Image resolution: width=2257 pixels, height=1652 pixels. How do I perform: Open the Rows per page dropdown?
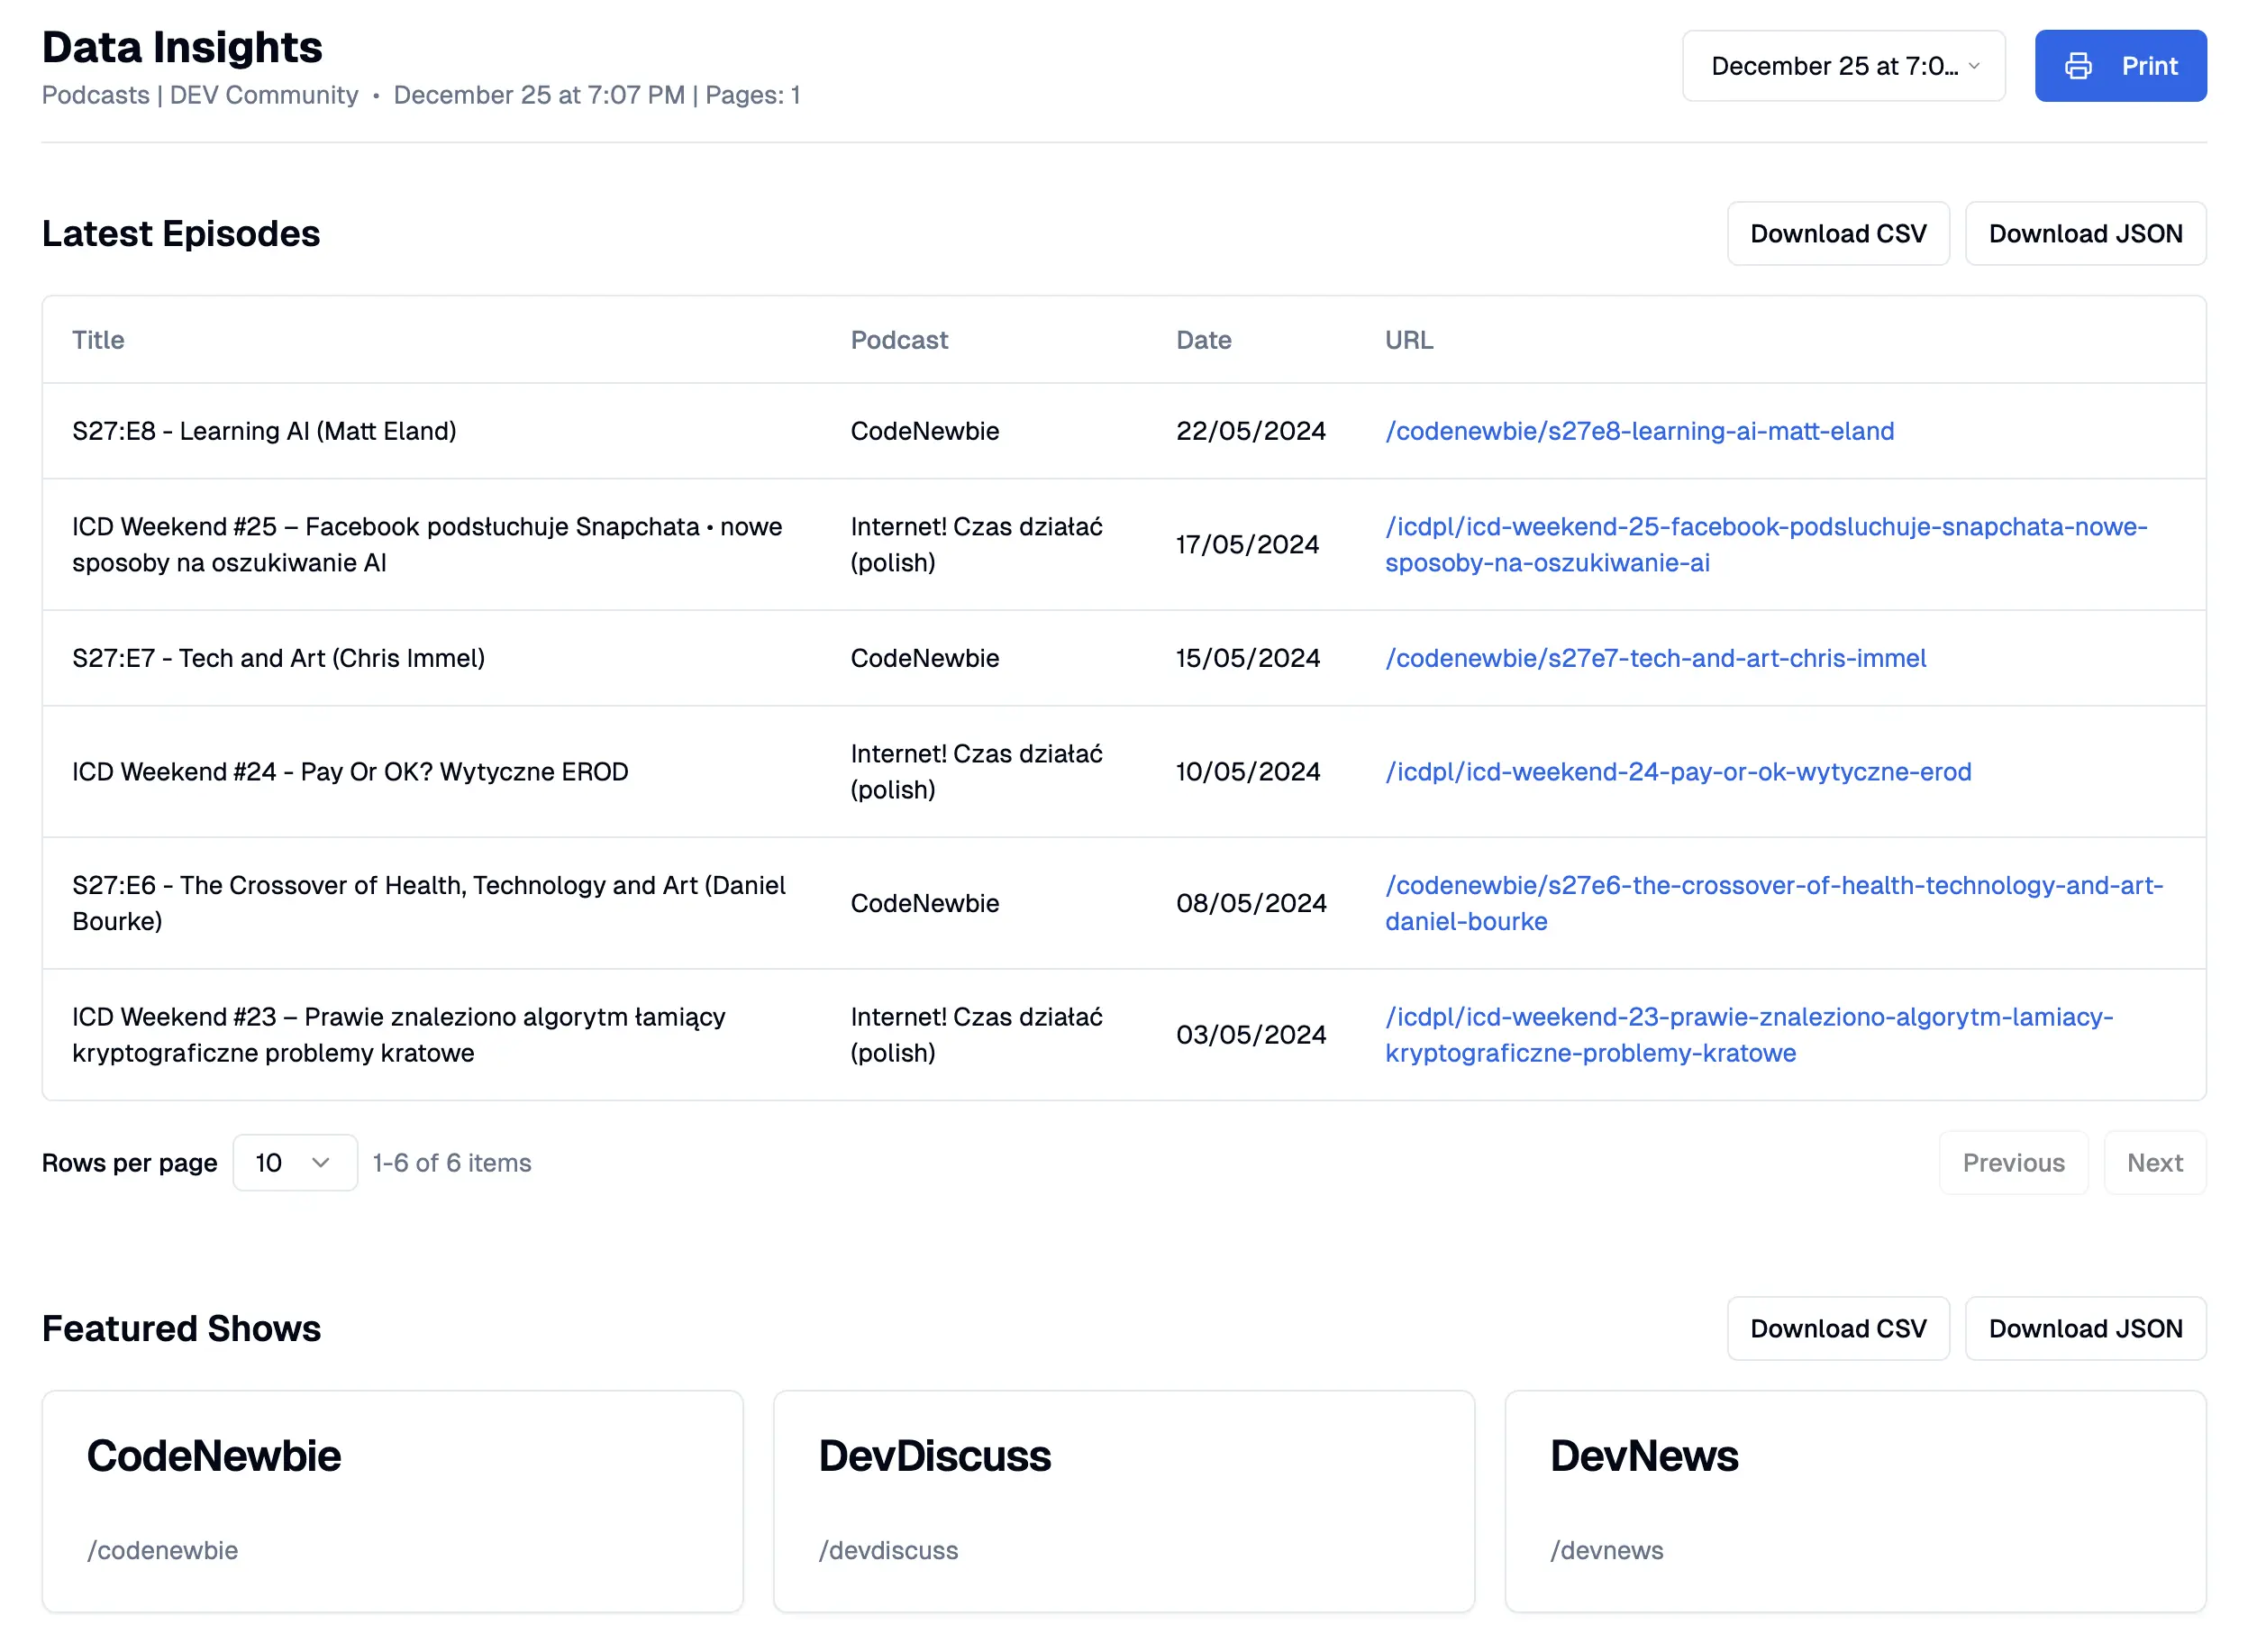point(295,1162)
